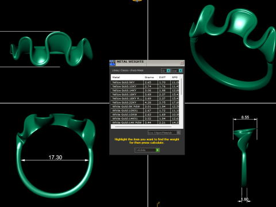
Task: Select the Yellow Gold:18KY R... row
Action: [145, 98]
